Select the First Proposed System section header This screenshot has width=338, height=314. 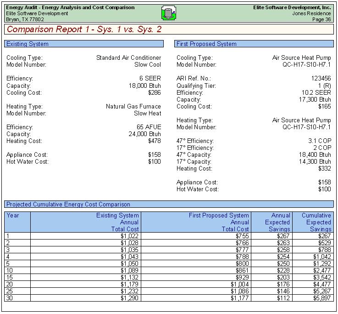(254, 44)
